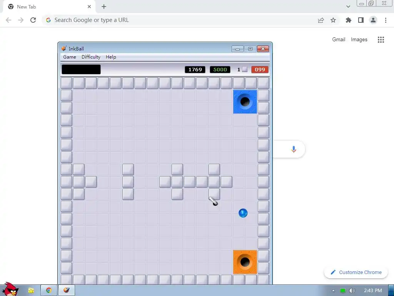Open a new browser tab
Screen dimensions: 394x296
[104, 7]
